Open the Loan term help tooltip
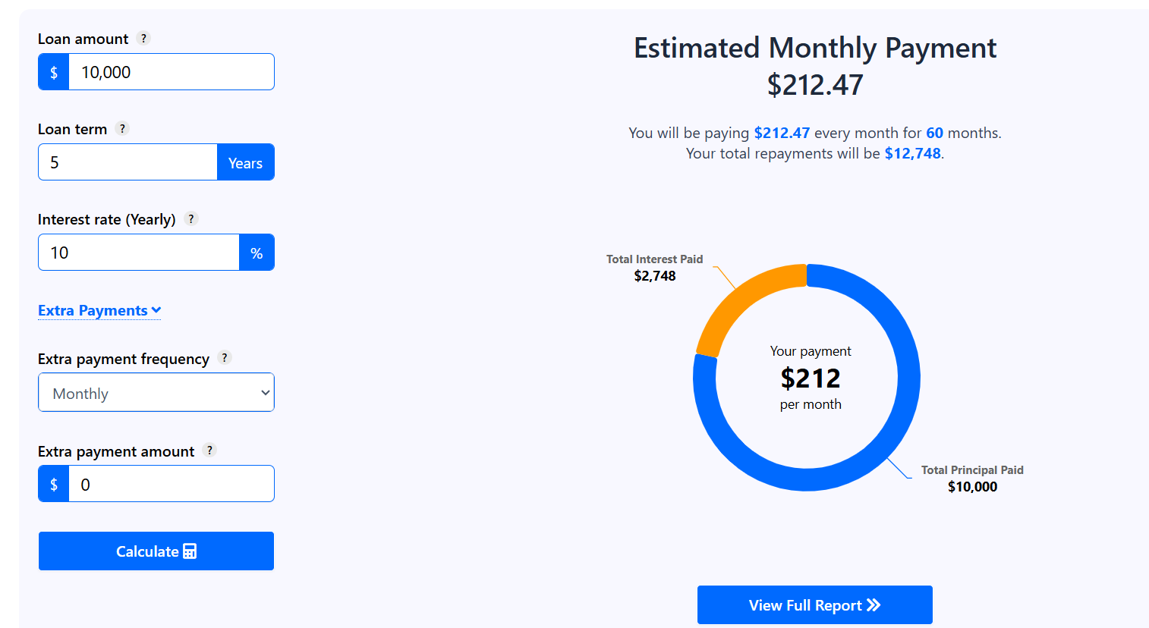1149x628 pixels. [x=122, y=128]
